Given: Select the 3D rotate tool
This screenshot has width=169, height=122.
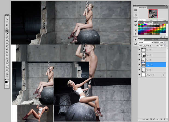Looking at the screenshot, I should [7, 74].
